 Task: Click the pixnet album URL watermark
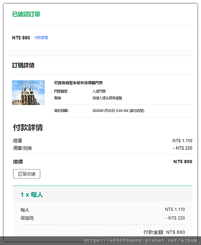click(x=140, y=240)
